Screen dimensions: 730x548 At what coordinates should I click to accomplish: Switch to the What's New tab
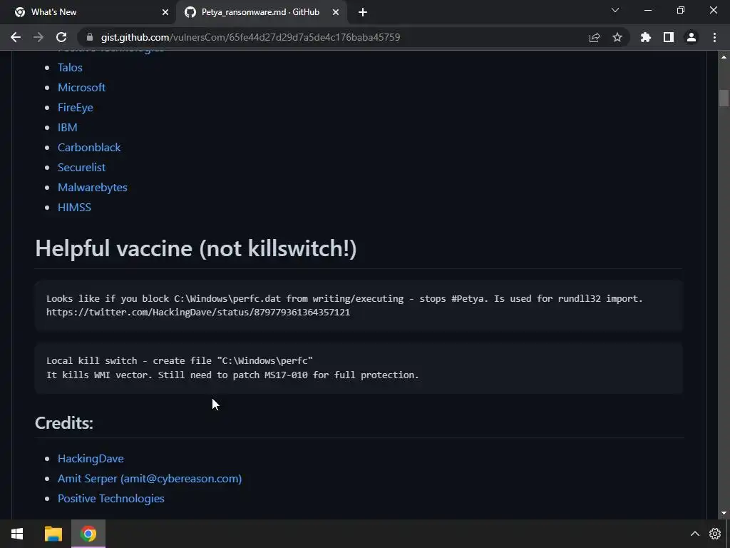(88, 12)
